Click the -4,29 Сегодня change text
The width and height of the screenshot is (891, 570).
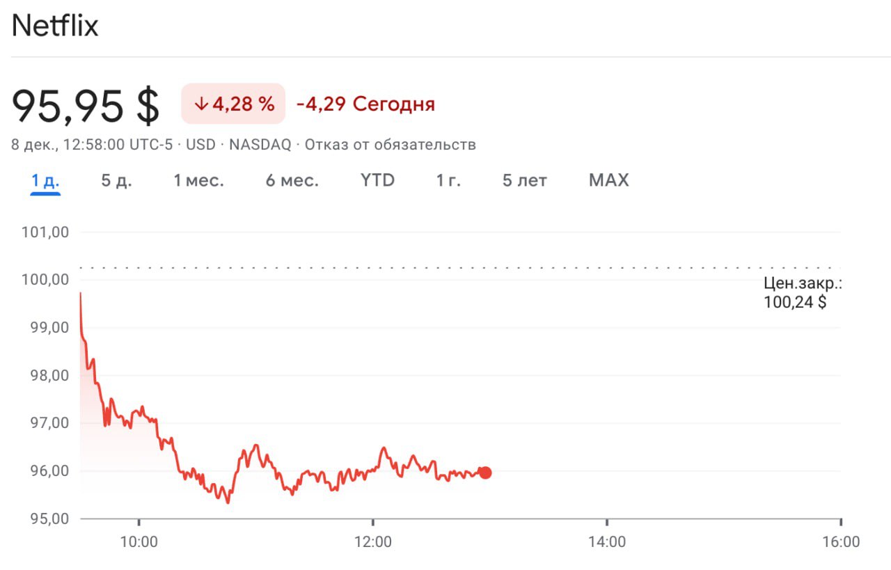(x=365, y=104)
